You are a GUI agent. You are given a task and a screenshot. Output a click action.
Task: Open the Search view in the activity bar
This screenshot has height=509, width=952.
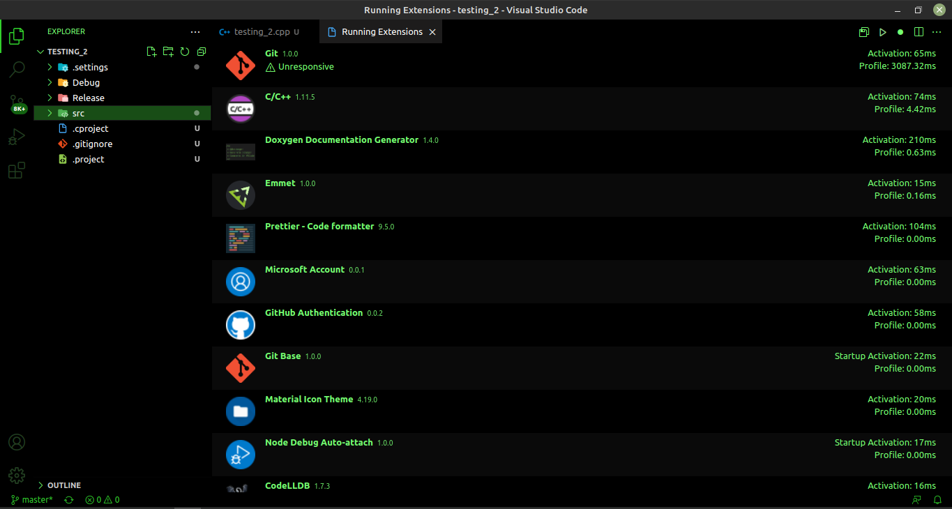(17, 69)
